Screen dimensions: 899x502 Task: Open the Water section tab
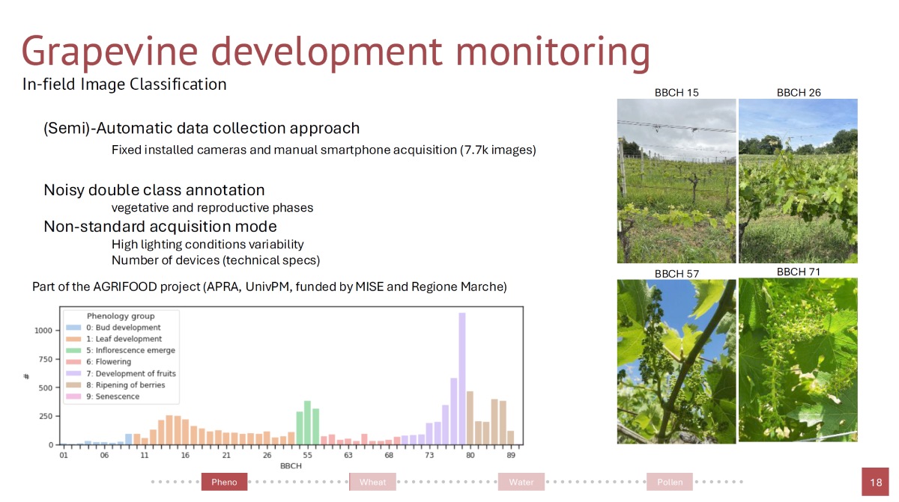click(x=521, y=482)
